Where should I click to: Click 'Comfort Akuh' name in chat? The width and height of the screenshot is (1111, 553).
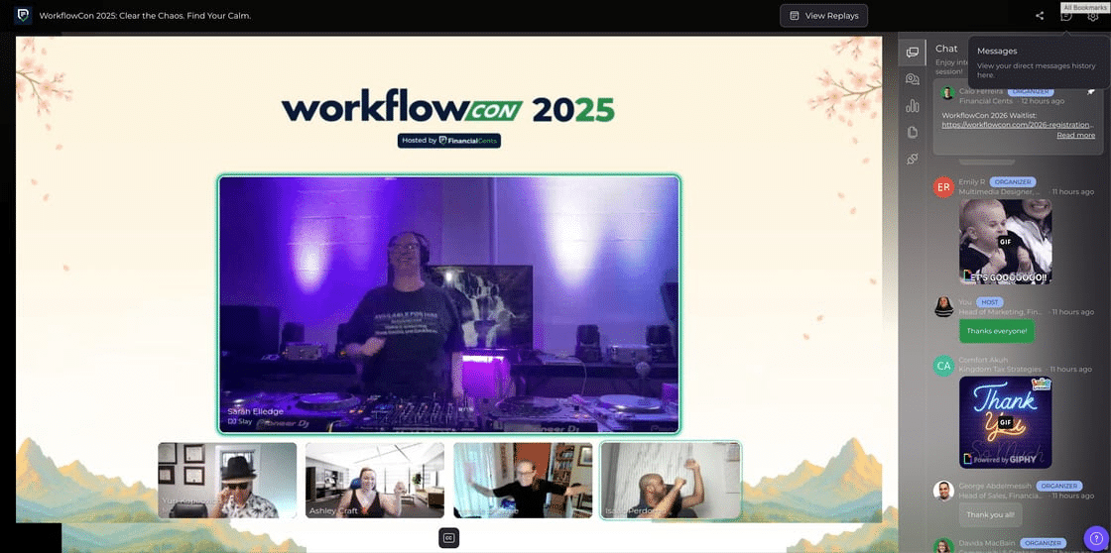point(982,359)
